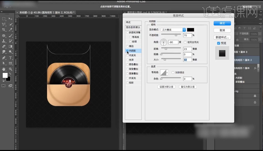Select the Rectangle shape tool

point(10,63)
